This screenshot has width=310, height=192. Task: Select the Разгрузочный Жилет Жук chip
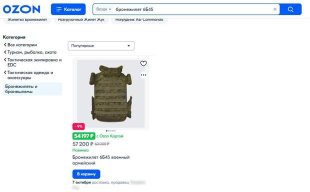(x=81, y=20)
